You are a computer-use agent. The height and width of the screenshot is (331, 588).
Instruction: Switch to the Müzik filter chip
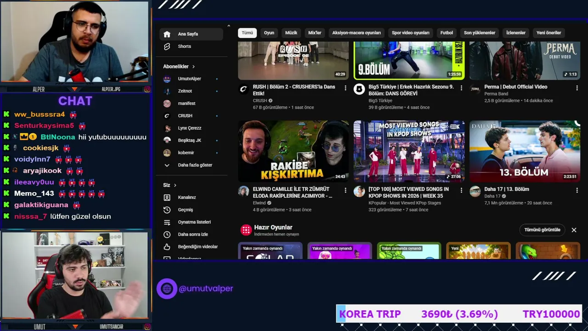291,33
